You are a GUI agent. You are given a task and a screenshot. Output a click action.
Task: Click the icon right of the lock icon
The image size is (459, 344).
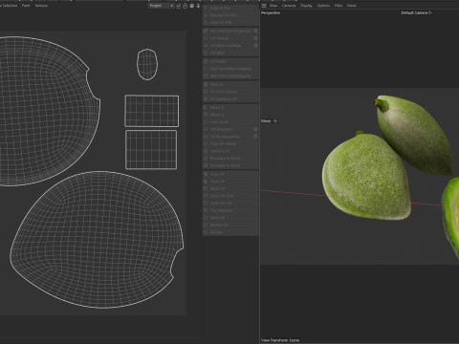coord(191,6)
